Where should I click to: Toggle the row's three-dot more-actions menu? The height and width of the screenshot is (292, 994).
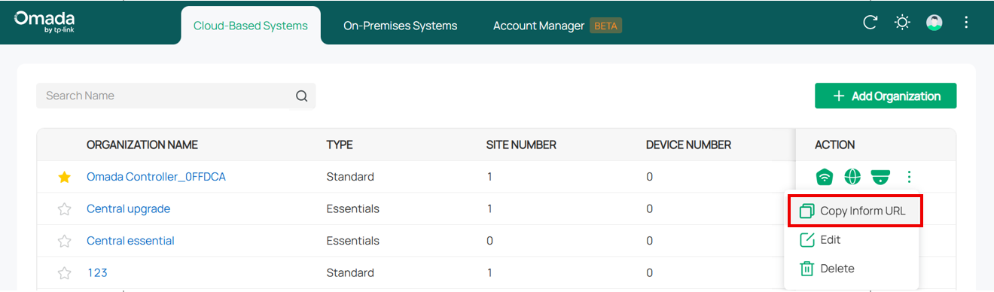point(909,177)
